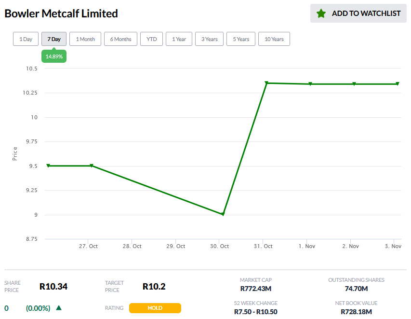Screen dimensions: 411x319
Task: Click the green up-triangle change indicator
Action: tap(59, 308)
